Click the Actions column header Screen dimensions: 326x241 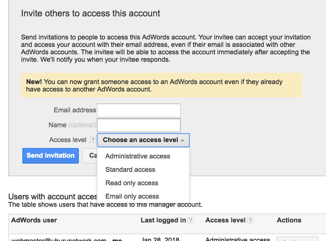point(289,220)
